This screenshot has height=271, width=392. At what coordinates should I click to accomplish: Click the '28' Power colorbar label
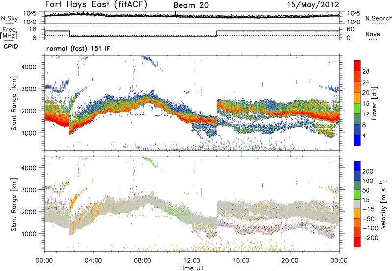coord(366,71)
